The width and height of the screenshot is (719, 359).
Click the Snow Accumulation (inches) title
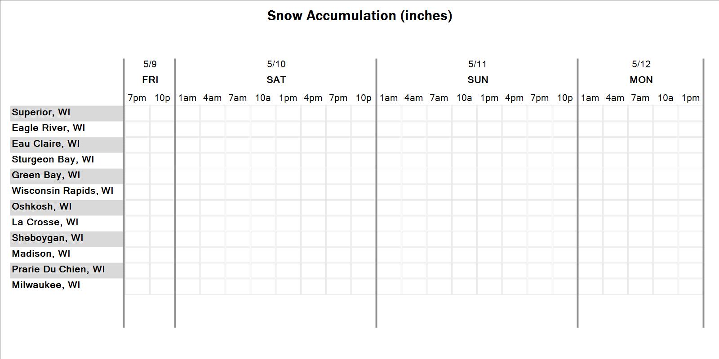(359, 16)
